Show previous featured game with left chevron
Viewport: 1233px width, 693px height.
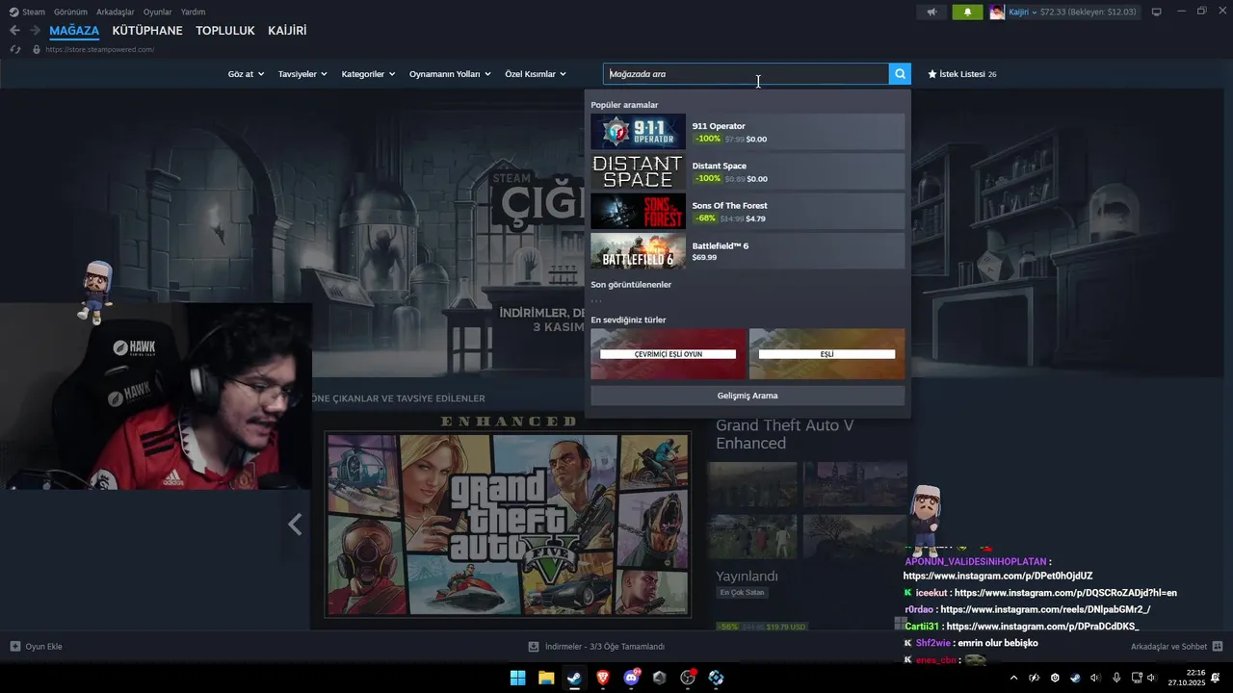[296, 525]
